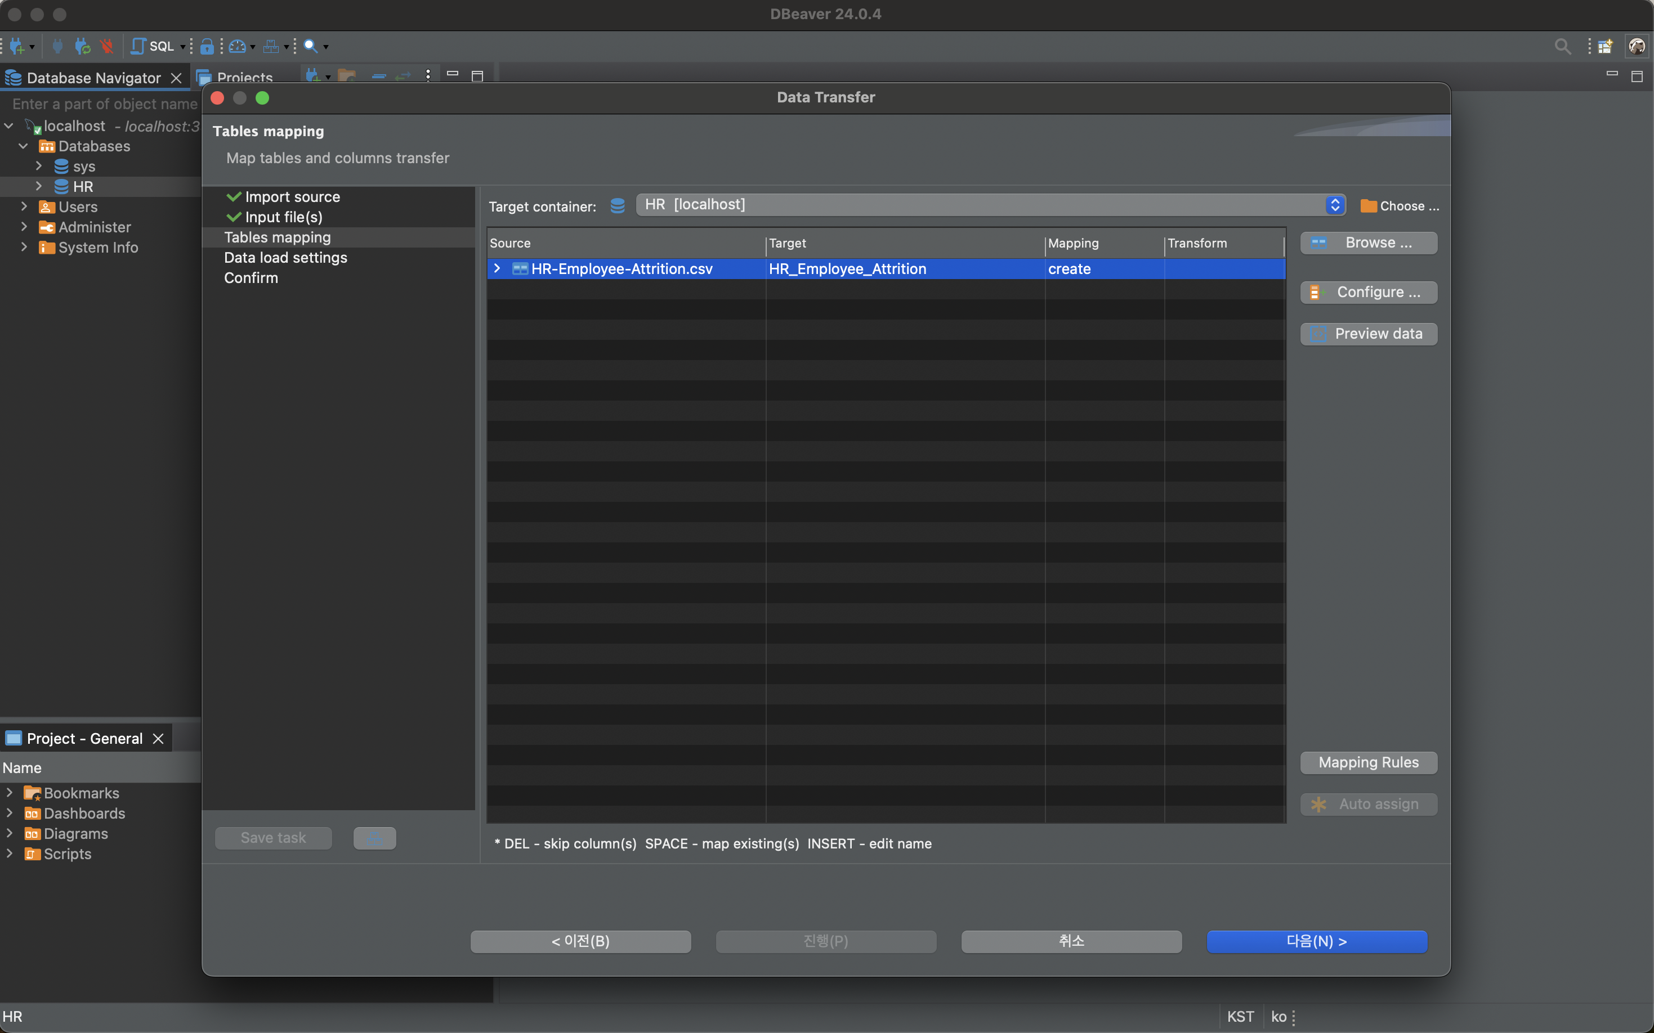Click the red Disconnect plug icon
This screenshot has width=1654, height=1033.
click(106, 46)
